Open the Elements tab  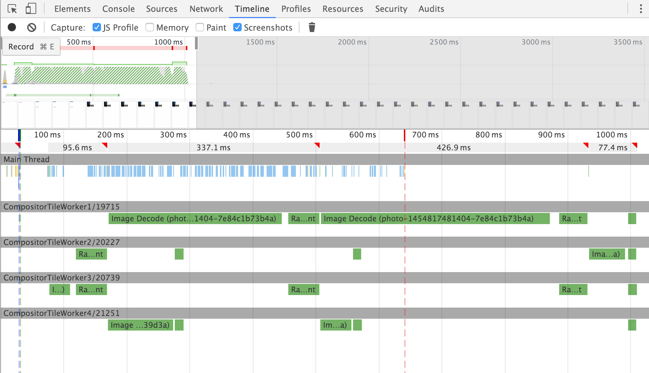coord(72,9)
